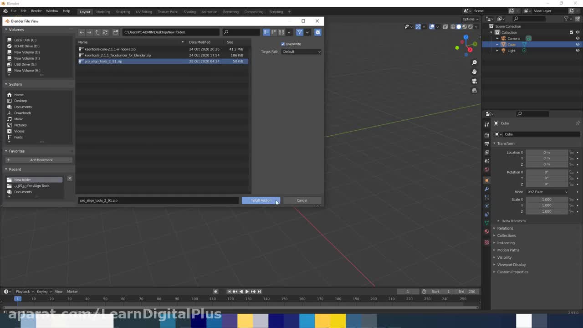Click the pan hand icon in viewport

[474, 72]
